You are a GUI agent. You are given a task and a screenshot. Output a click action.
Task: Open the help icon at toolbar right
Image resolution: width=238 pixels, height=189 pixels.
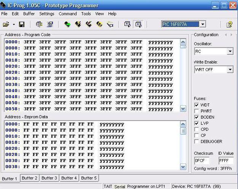(229, 24)
